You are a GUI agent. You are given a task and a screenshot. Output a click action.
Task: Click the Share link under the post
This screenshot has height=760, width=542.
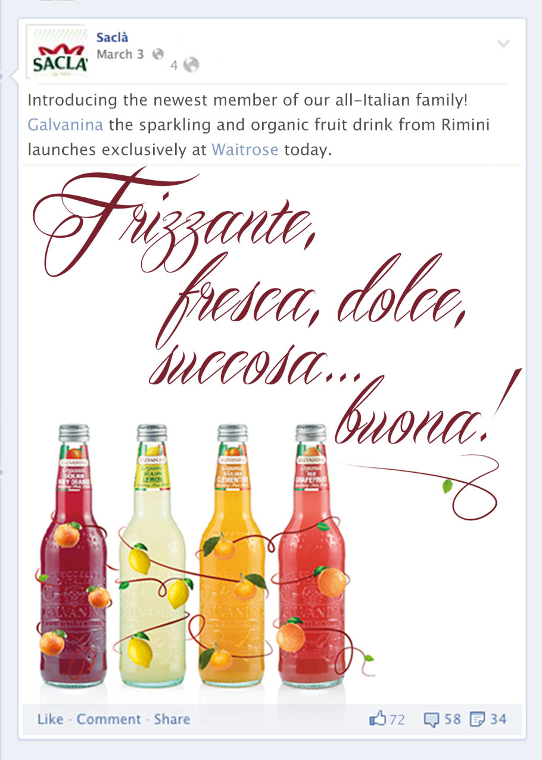tap(172, 719)
